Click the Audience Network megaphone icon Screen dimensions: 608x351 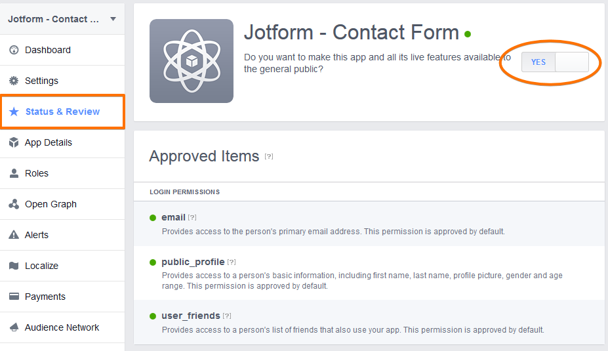[14, 327]
